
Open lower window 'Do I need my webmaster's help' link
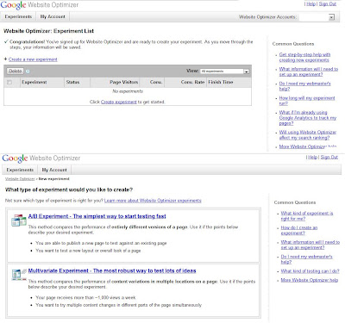coord(306,259)
